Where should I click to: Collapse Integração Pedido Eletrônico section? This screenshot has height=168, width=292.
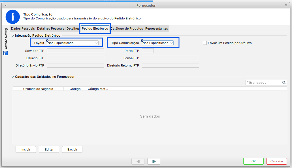click(x=13, y=36)
